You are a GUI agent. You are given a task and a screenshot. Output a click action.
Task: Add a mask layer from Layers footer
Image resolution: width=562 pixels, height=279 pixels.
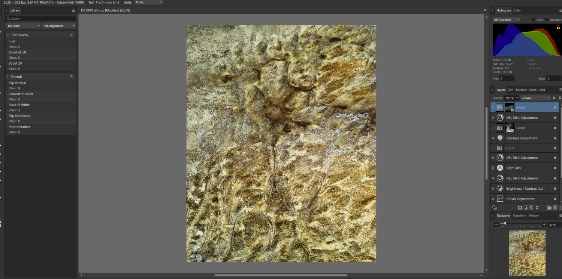(x=520, y=208)
